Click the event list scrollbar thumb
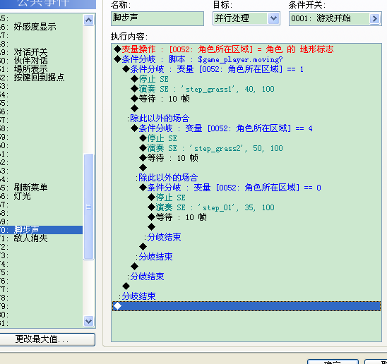The image size is (387, 364). (88, 207)
